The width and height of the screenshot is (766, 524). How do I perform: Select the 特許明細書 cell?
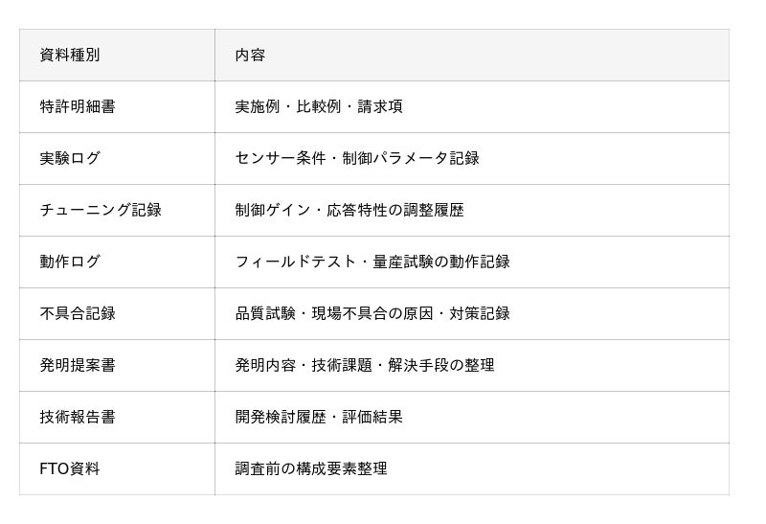pyautogui.click(x=117, y=107)
